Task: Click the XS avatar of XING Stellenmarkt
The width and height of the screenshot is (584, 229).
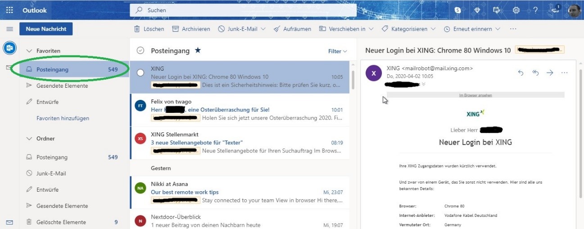Action: coord(140,139)
